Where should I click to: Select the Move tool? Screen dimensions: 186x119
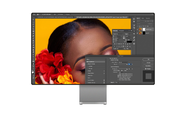(33, 20)
